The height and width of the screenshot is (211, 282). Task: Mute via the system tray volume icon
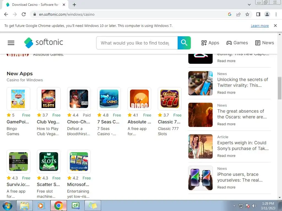tap(254, 206)
